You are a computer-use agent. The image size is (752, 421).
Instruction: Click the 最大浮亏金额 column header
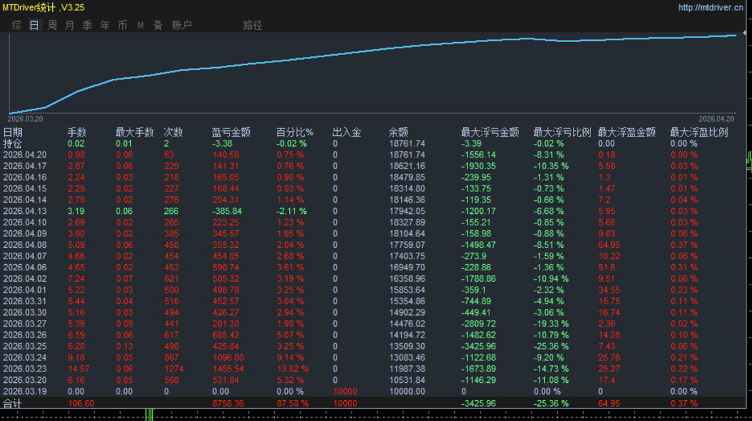click(489, 132)
